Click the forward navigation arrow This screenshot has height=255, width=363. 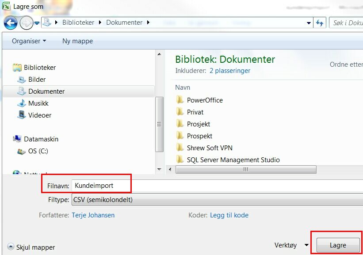(26, 23)
